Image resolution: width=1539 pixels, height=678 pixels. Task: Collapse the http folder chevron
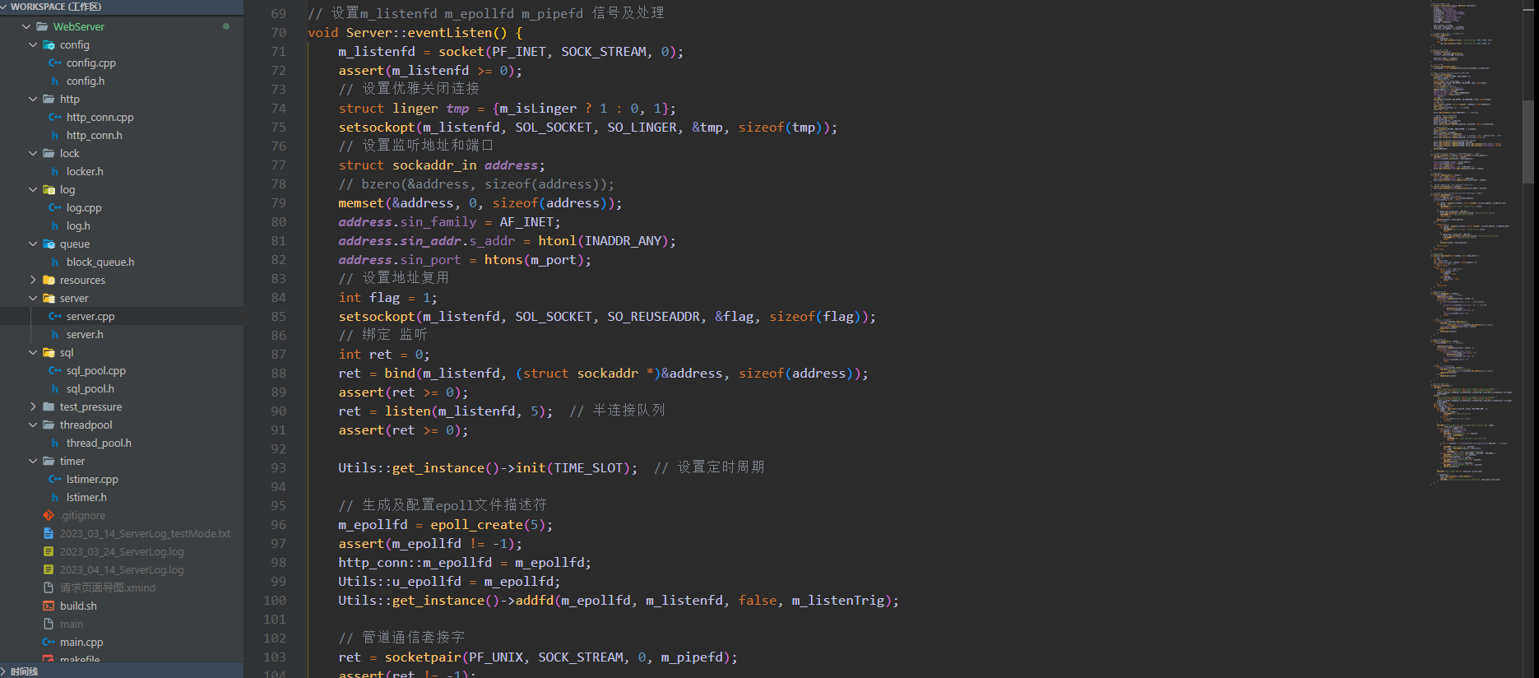click(33, 99)
